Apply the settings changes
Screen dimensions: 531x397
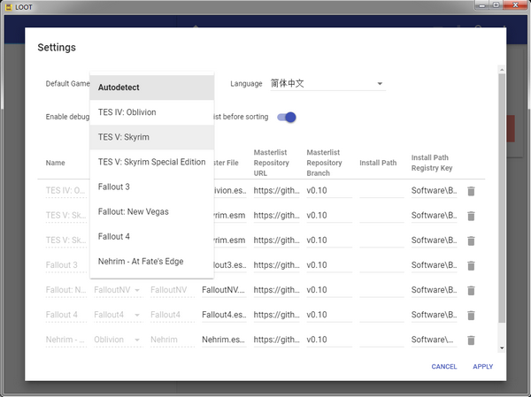pos(482,367)
